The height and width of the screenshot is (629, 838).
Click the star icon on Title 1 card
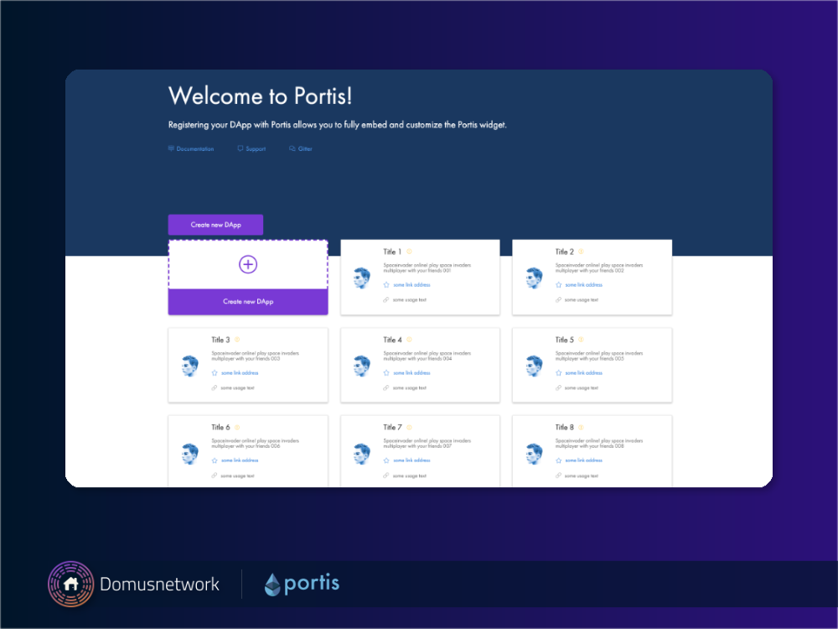tap(386, 284)
